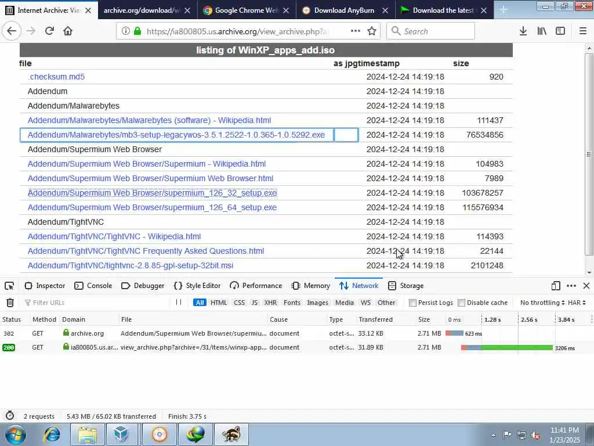Filter requests by Images
The image size is (594, 446).
tap(317, 303)
